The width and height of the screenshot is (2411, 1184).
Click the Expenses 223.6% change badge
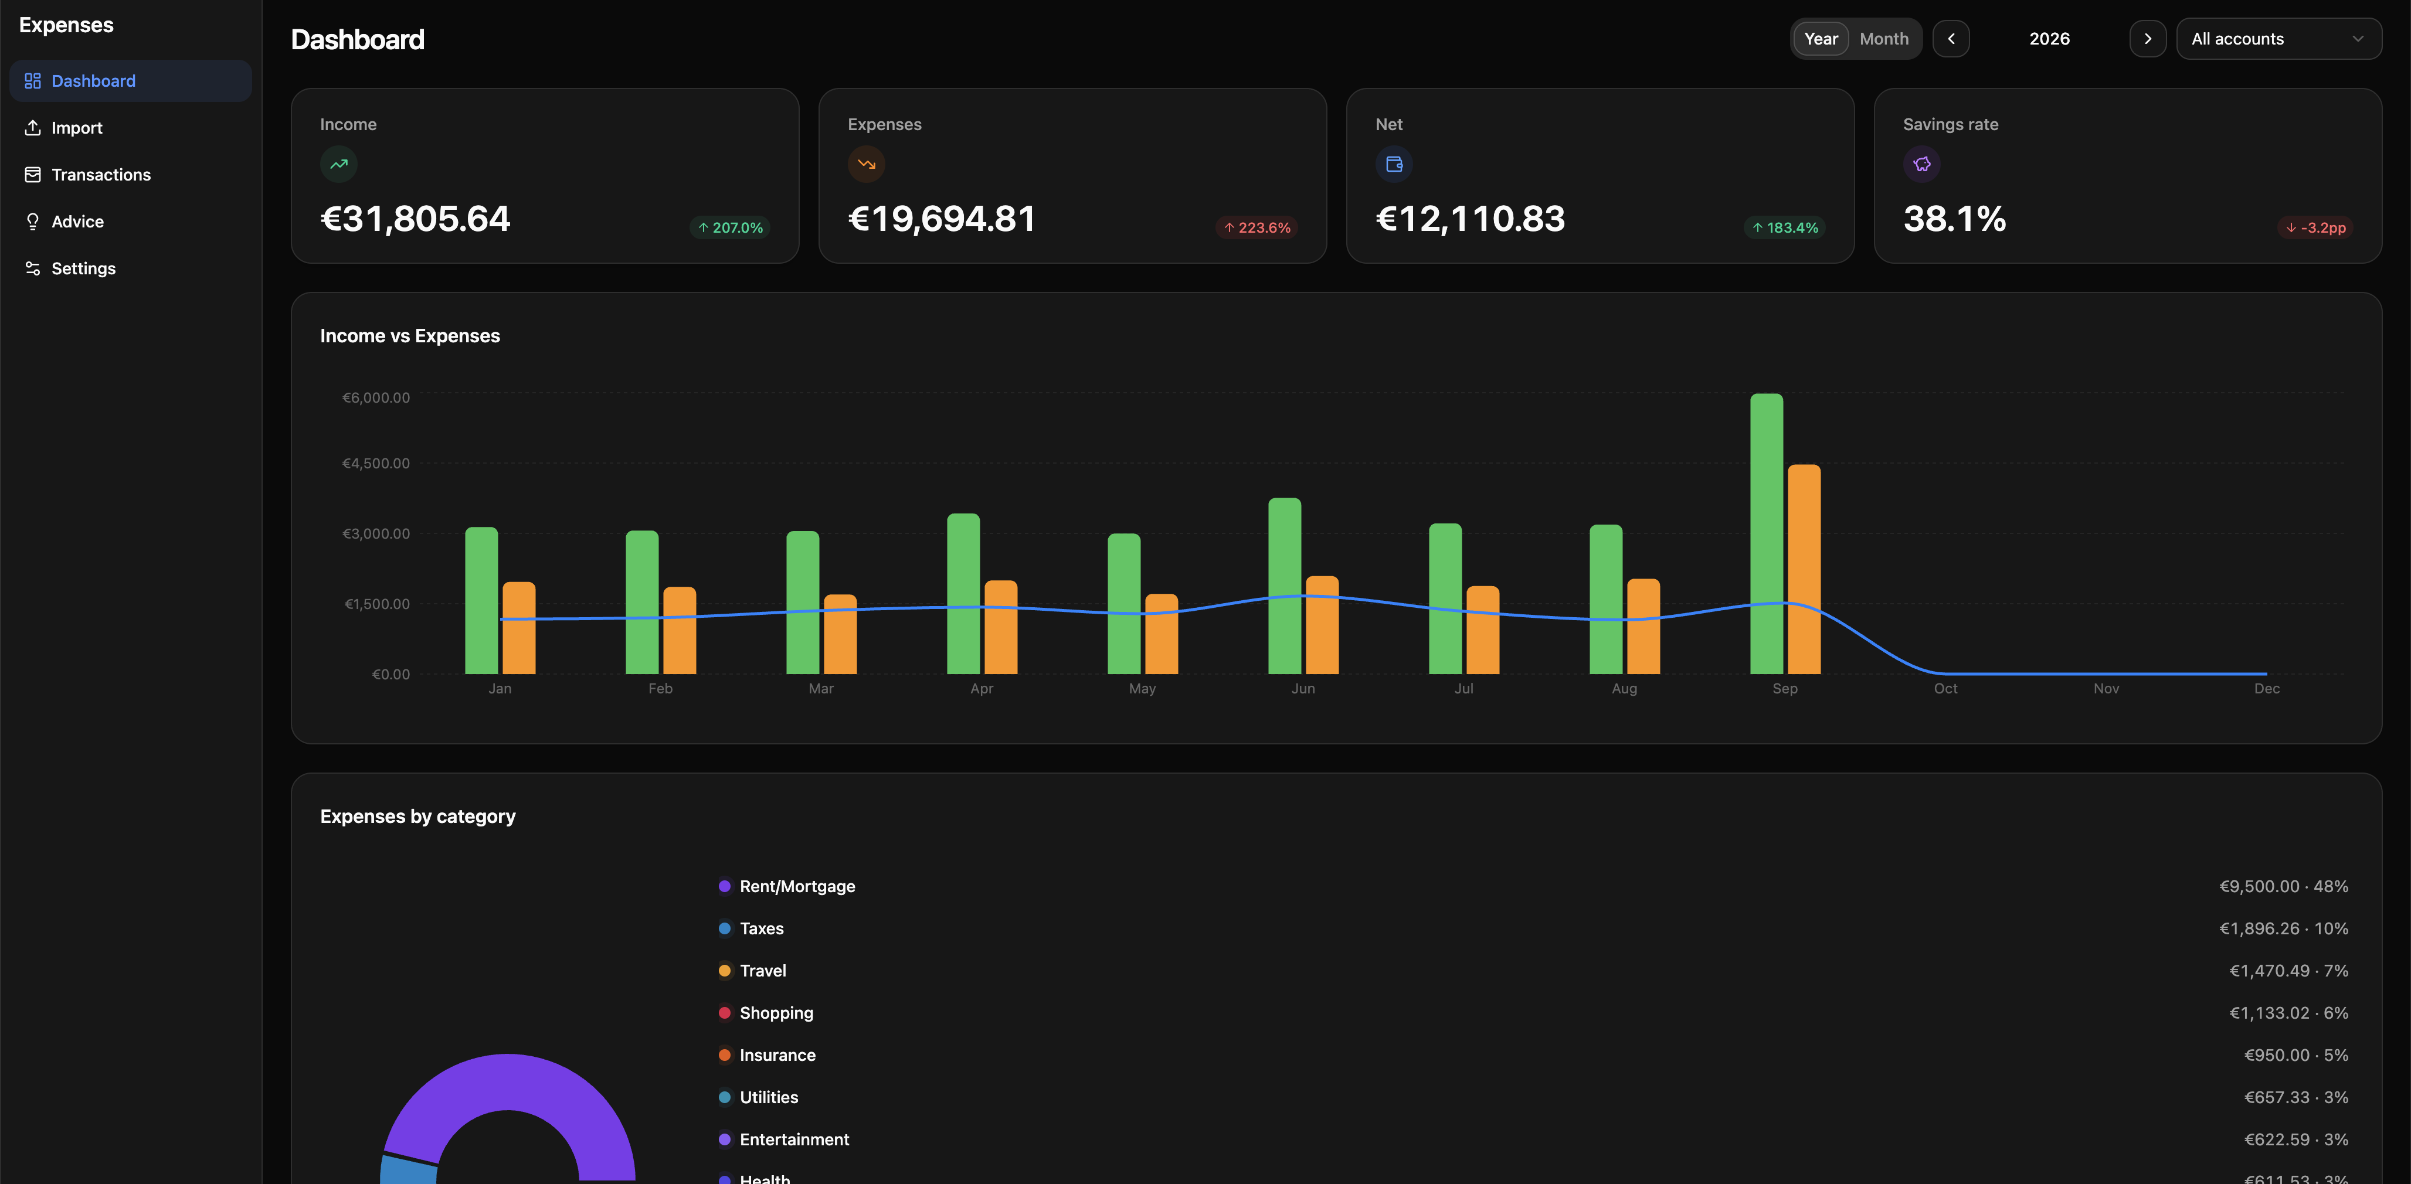[x=1256, y=227]
